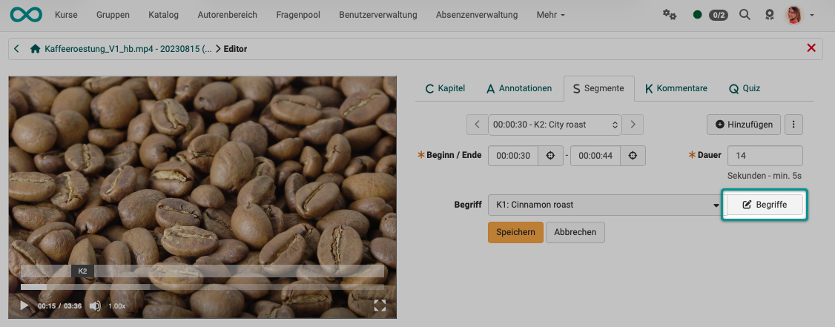The height and width of the screenshot is (327, 835).
Task: Click the green online status dot
Action: [x=697, y=15]
